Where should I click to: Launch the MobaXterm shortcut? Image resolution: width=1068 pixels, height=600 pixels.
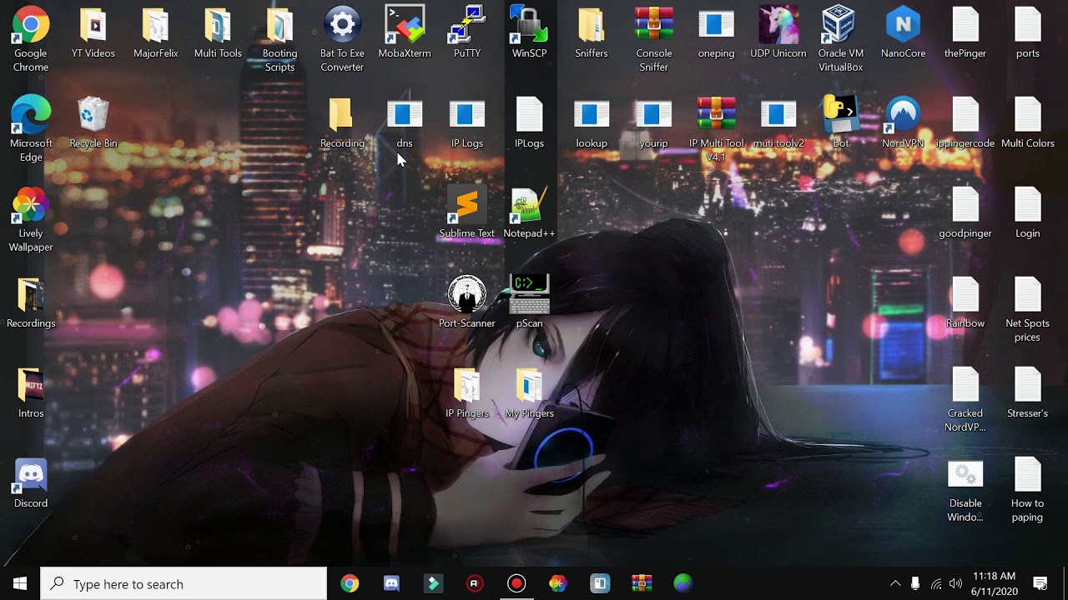click(405, 25)
